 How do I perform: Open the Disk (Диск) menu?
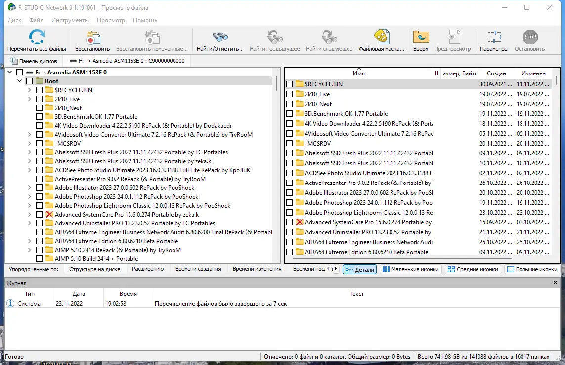[14, 20]
